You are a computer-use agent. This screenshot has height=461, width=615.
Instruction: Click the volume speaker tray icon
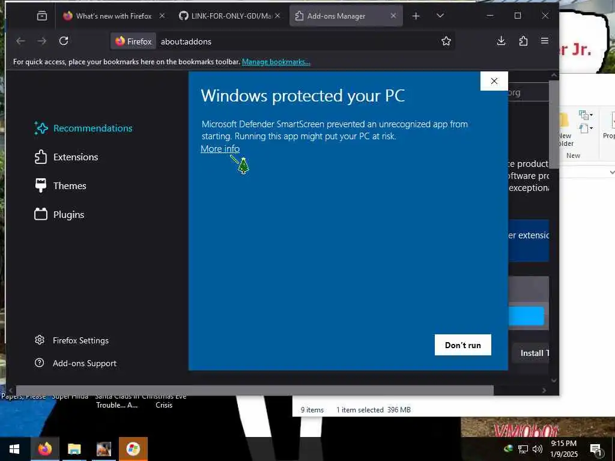[537, 449]
